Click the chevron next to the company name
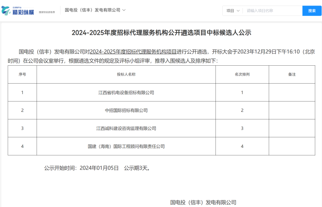The height and width of the screenshot is (207, 322). point(124,10)
